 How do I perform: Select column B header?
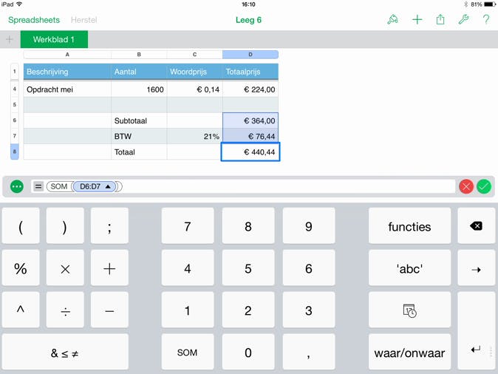(139, 55)
